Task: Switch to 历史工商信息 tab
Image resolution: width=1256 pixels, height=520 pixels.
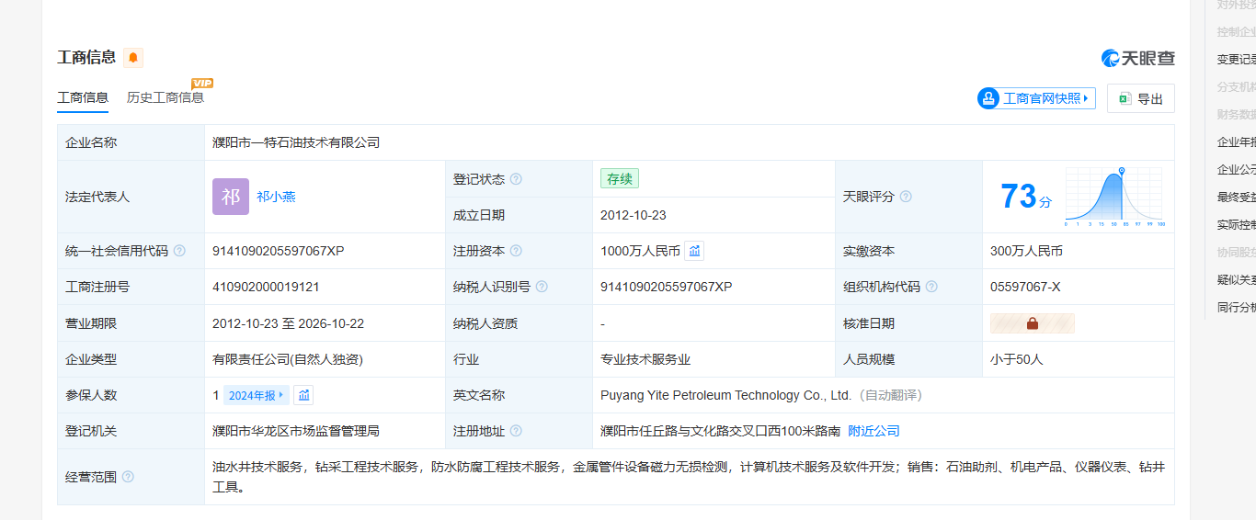Action: pos(166,97)
